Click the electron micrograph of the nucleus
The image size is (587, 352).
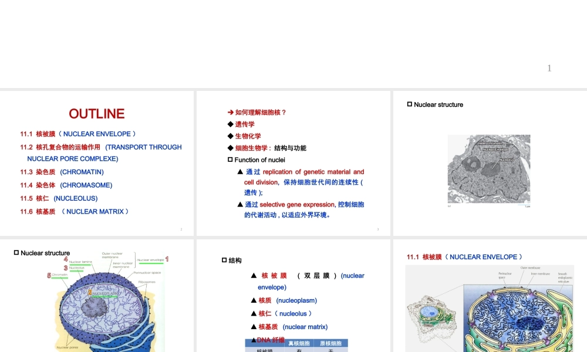tap(489, 169)
